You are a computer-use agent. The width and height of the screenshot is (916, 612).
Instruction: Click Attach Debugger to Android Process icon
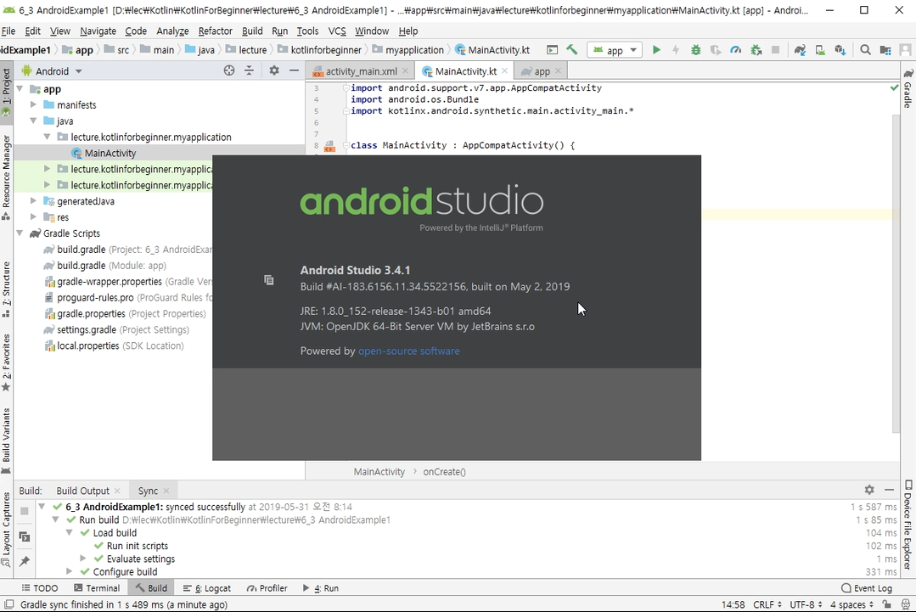click(756, 50)
